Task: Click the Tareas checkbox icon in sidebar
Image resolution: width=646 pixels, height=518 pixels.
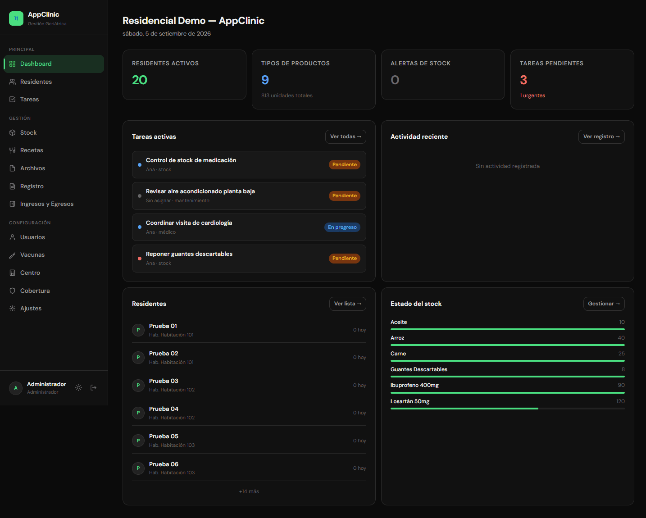Action: click(x=13, y=100)
